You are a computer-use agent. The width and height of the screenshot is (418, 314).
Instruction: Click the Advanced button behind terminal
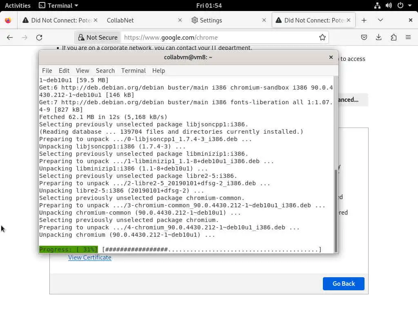coord(353,100)
